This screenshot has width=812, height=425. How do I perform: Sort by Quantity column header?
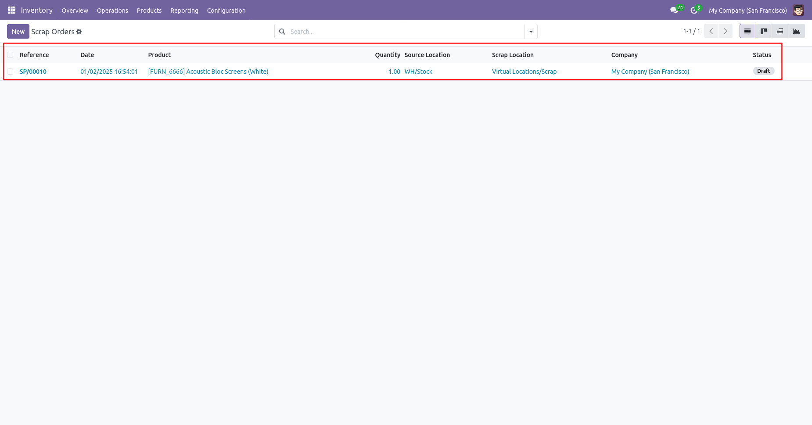click(x=388, y=55)
